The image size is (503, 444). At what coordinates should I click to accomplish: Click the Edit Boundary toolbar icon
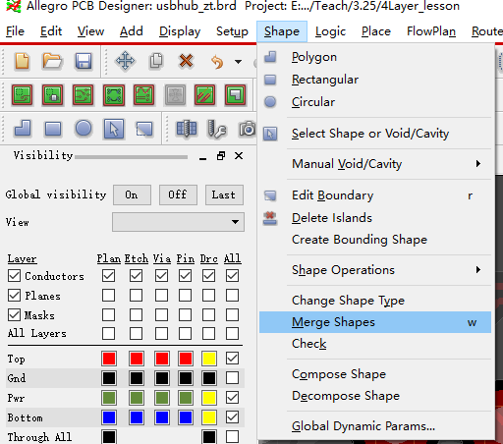click(x=144, y=129)
